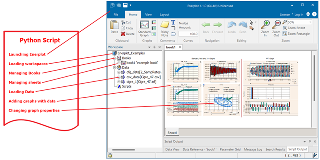
Task: Open the dropdown beside the pointer tool
Action: point(256,22)
